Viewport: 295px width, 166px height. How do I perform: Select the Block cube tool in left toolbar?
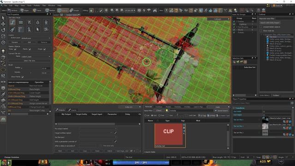[3, 57]
